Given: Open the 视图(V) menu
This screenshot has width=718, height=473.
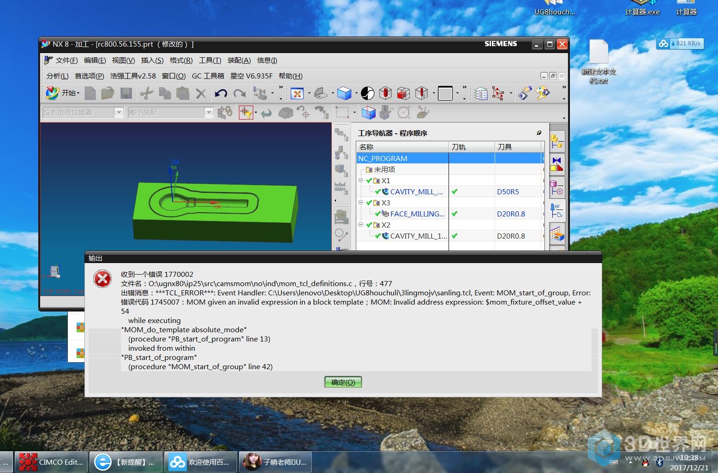Looking at the screenshot, I should [x=124, y=60].
